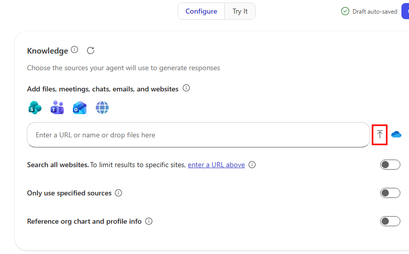Refresh the Knowledge section

click(91, 50)
